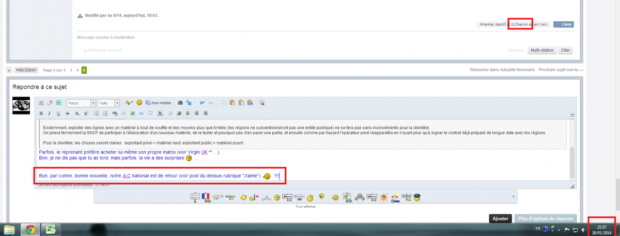Open Chrome from the Windows taskbar
The height and width of the screenshot is (236, 620).
click(x=30, y=229)
